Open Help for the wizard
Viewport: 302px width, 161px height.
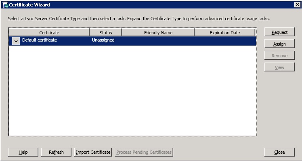23,152
